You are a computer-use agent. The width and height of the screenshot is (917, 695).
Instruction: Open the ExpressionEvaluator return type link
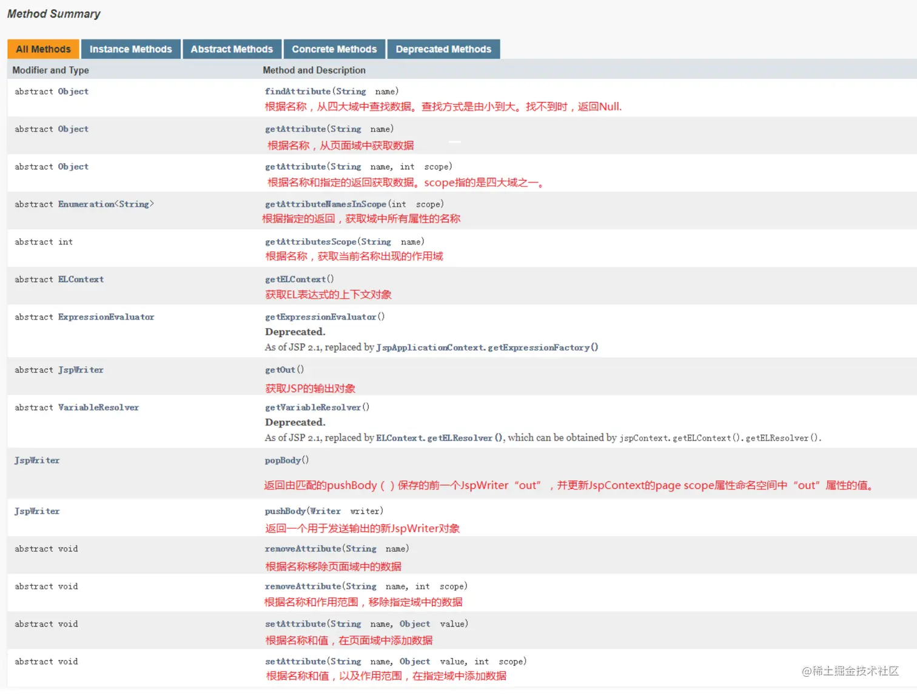[x=106, y=317]
